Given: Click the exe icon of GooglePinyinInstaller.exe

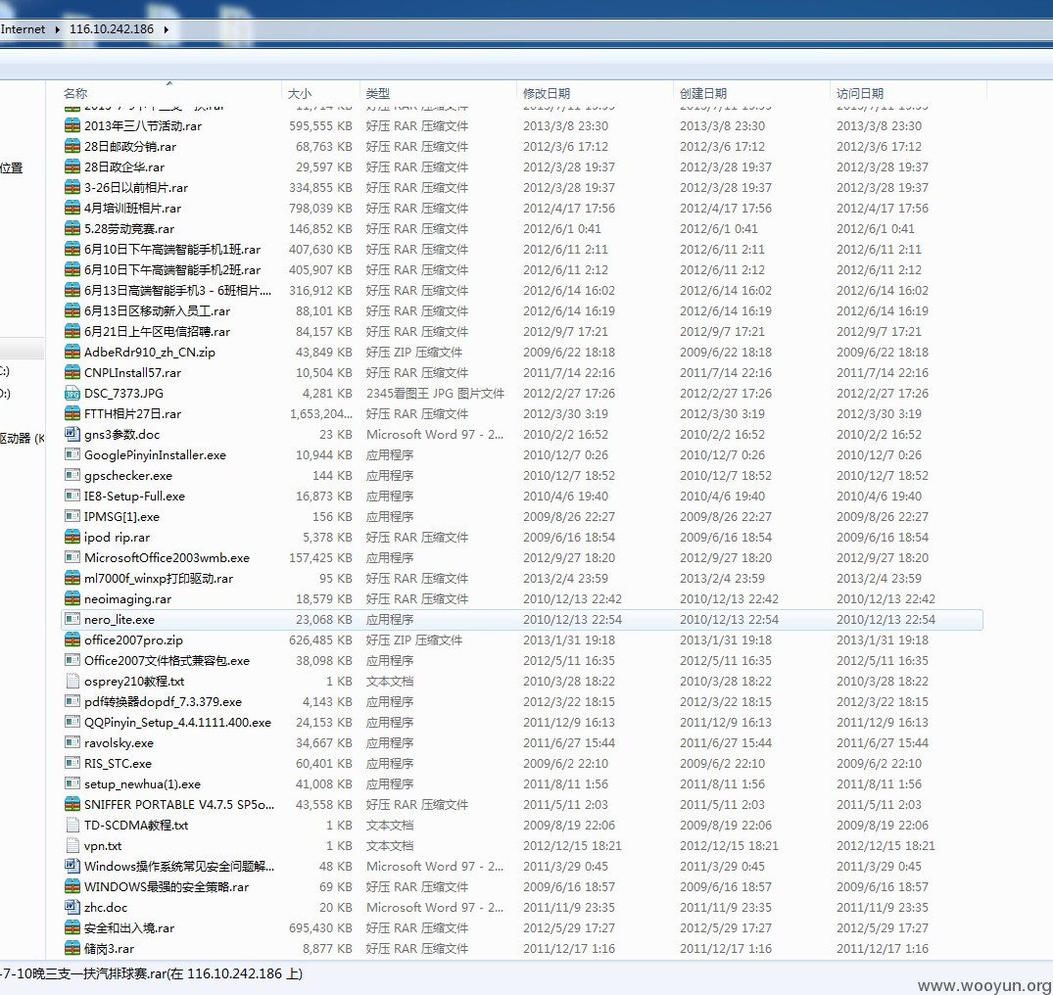Looking at the screenshot, I should pos(72,454).
